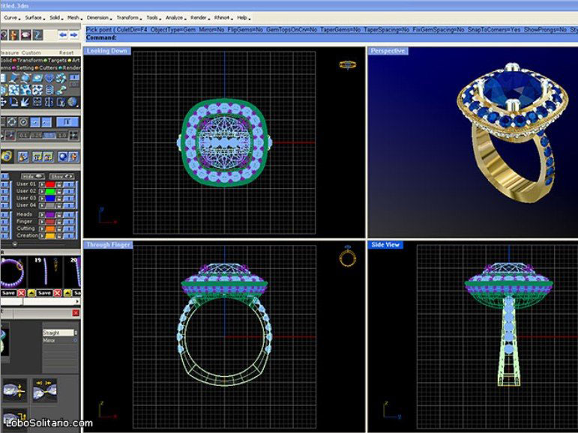Click the right blue arrow icon in toolbar
The image size is (578, 433).
(x=75, y=34)
